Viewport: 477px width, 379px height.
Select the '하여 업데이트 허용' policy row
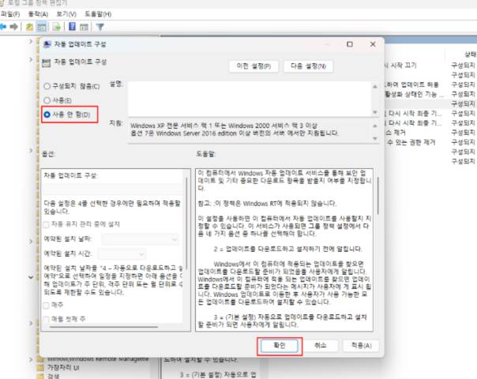[412, 84]
